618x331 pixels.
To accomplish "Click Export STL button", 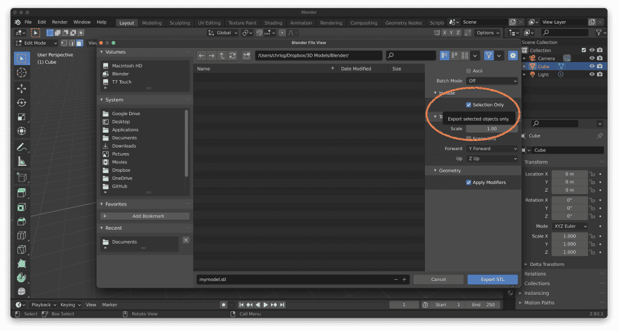I will pos(492,279).
